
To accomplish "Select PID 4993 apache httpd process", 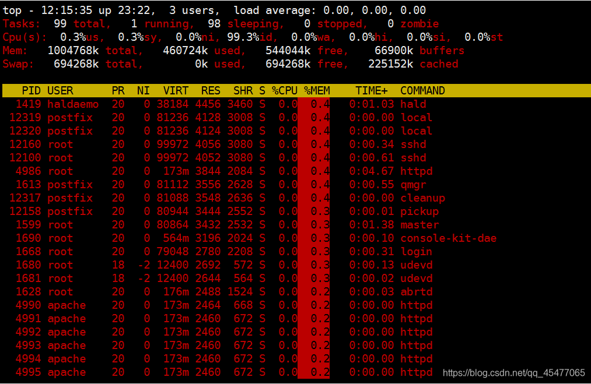I will pos(28,346).
